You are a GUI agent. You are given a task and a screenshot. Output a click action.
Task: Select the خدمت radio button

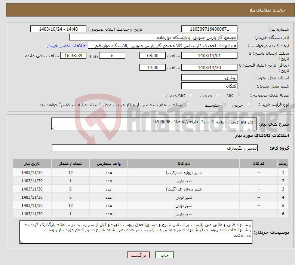click(218, 95)
